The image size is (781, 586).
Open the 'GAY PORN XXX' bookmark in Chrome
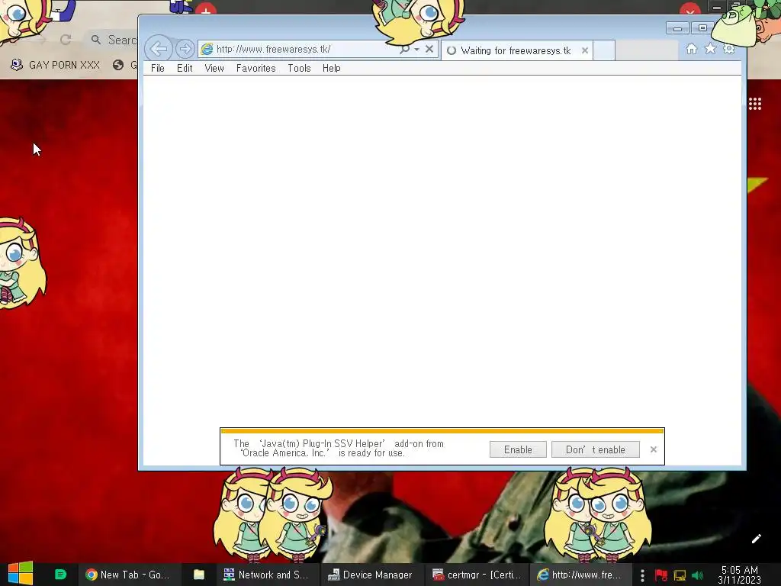click(55, 65)
